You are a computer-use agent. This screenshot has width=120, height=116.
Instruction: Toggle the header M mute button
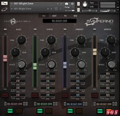78,10
